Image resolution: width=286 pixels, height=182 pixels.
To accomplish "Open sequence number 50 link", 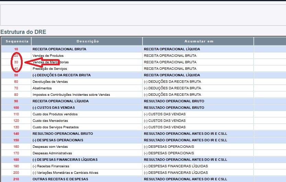I will [16, 75].
